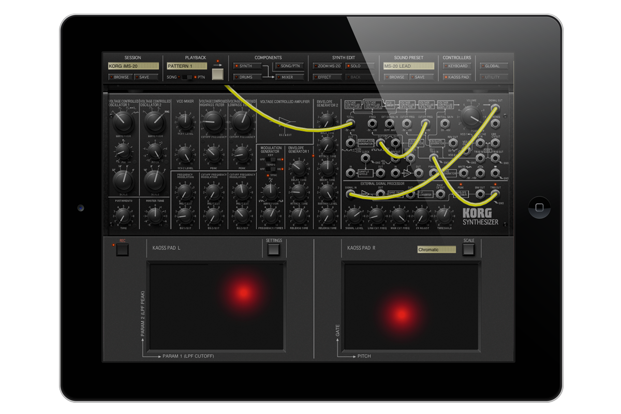Click the THRESHOLD knob

(x=444, y=215)
